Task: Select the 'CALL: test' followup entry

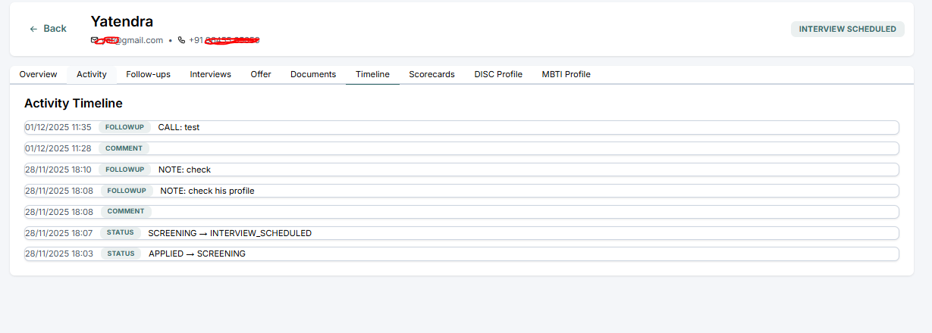Action: [x=179, y=127]
